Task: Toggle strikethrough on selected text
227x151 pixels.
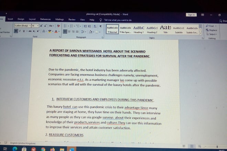Action: (30, 31)
